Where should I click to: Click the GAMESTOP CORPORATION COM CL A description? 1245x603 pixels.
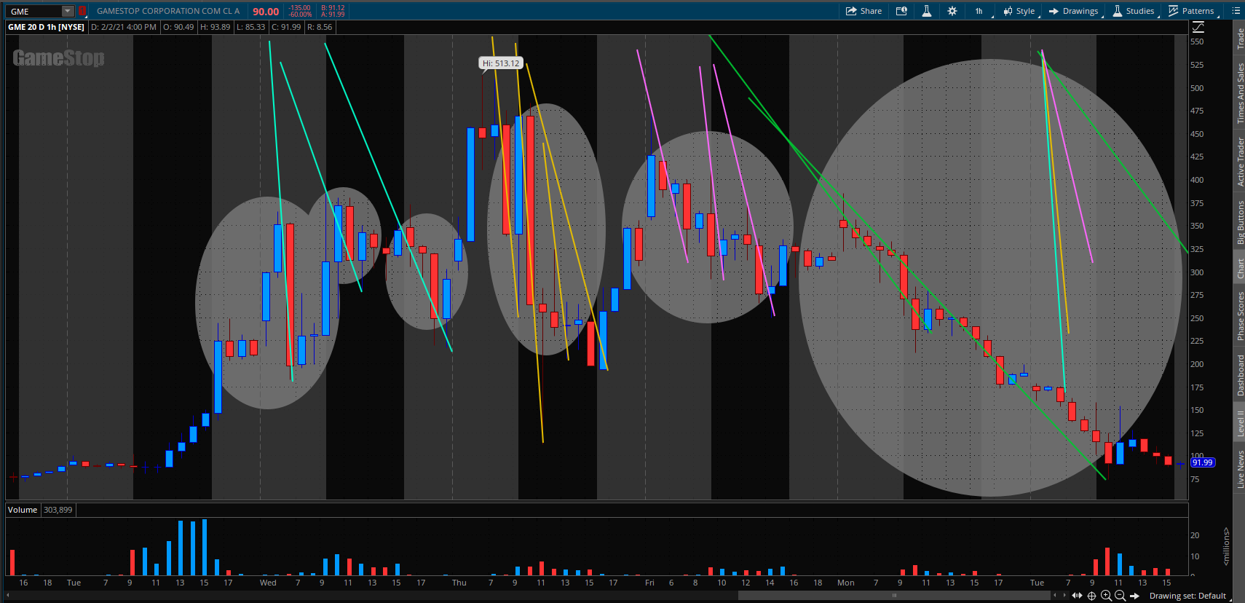pos(168,11)
